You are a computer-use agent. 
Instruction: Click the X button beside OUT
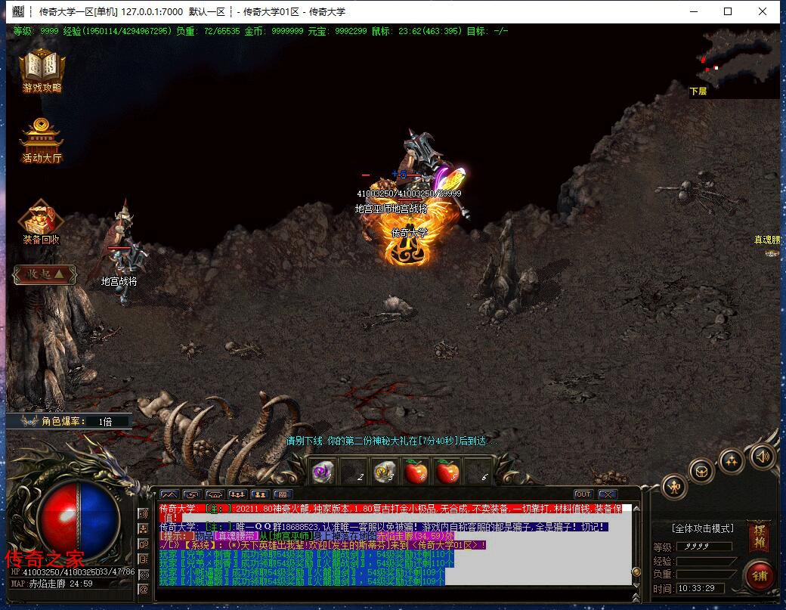607,494
